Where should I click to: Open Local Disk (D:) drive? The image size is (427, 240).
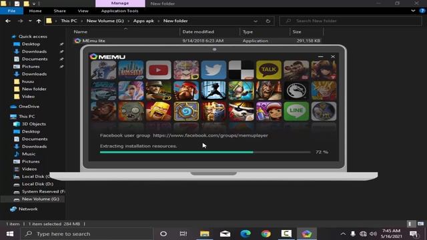37,184
